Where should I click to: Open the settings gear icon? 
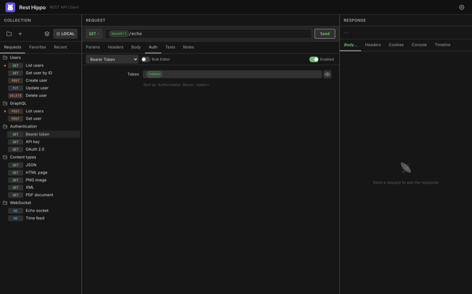[462, 7]
